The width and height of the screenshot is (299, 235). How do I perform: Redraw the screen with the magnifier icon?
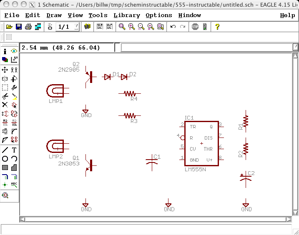(x=151, y=27)
